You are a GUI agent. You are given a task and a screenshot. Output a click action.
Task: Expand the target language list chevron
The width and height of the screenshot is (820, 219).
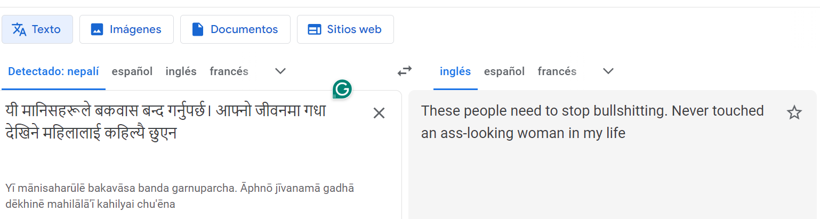coord(608,71)
